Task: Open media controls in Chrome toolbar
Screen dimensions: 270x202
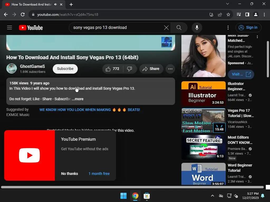Action: tap(239, 14)
